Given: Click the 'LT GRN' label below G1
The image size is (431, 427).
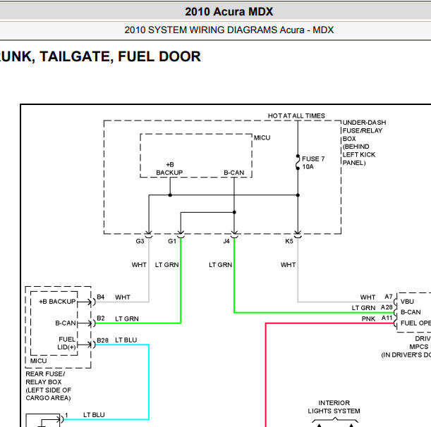Looking at the screenshot, I should click(x=167, y=265).
